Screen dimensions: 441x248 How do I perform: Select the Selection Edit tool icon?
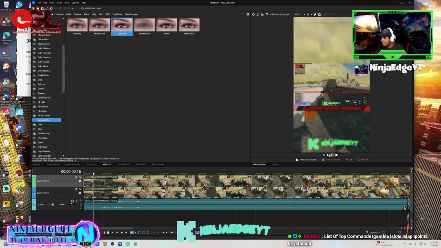[143, 232]
